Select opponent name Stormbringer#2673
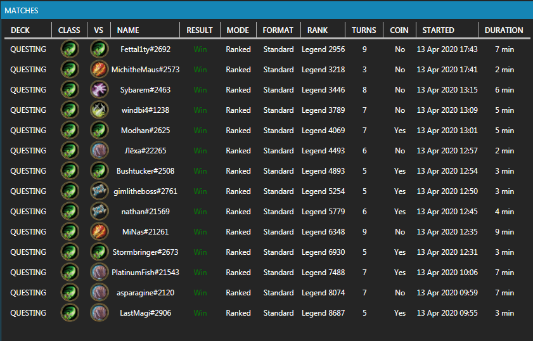Image resolution: width=533 pixels, height=341 pixels. (146, 252)
